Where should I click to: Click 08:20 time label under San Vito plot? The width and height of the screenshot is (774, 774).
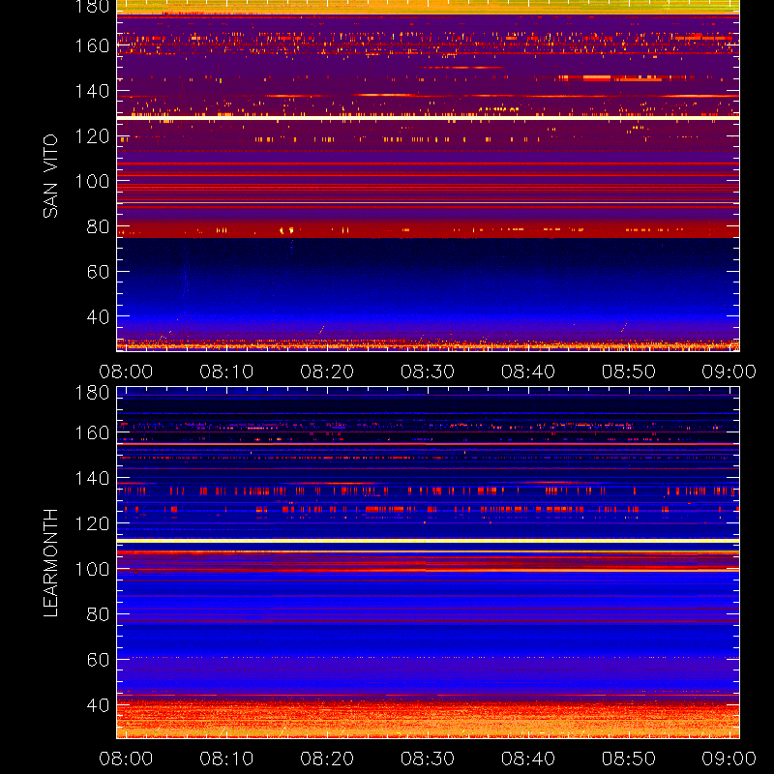coord(327,372)
